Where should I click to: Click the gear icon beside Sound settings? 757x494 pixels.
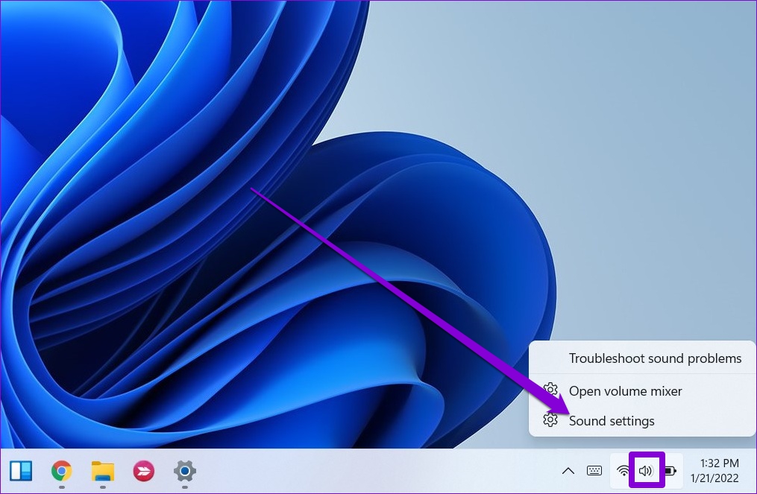click(550, 420)
